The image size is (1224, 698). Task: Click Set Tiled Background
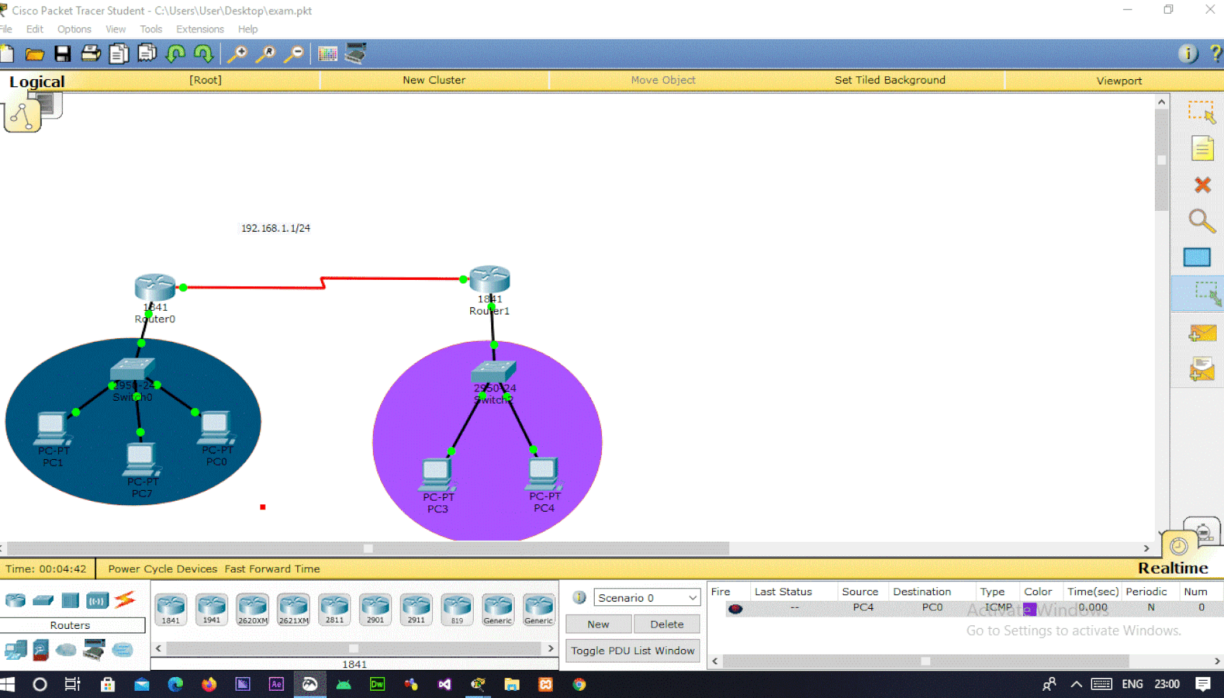click(890, 80)
